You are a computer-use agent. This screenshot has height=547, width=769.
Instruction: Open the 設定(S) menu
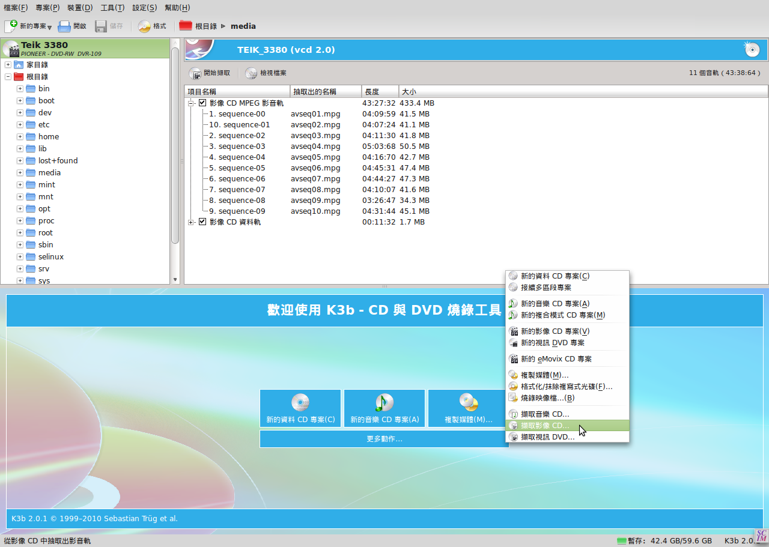pyautogui.click(x=144, y=8)
